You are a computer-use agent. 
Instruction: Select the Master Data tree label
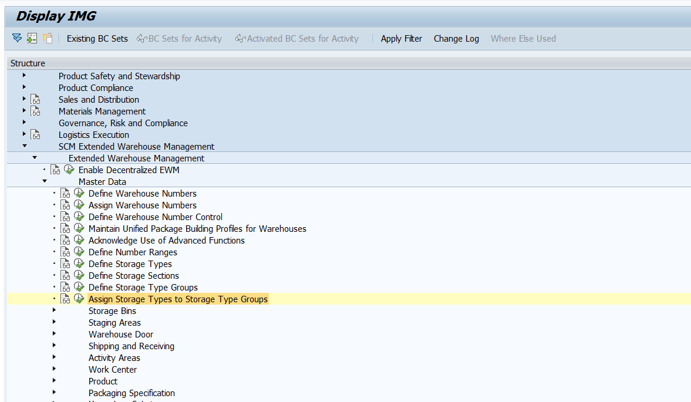(x=102, y=182)
